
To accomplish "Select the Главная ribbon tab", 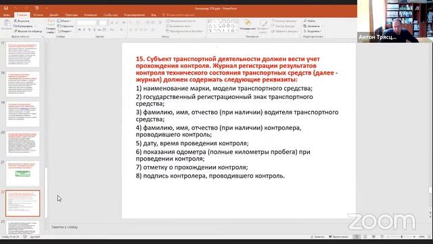I will tap(22, 15).
